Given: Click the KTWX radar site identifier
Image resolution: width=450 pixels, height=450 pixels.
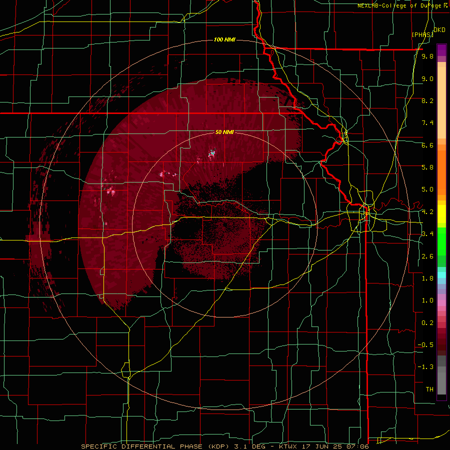Looking at the screenshot, I should click(288, 446).
